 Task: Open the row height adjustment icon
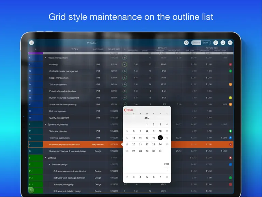coord(216,43)
